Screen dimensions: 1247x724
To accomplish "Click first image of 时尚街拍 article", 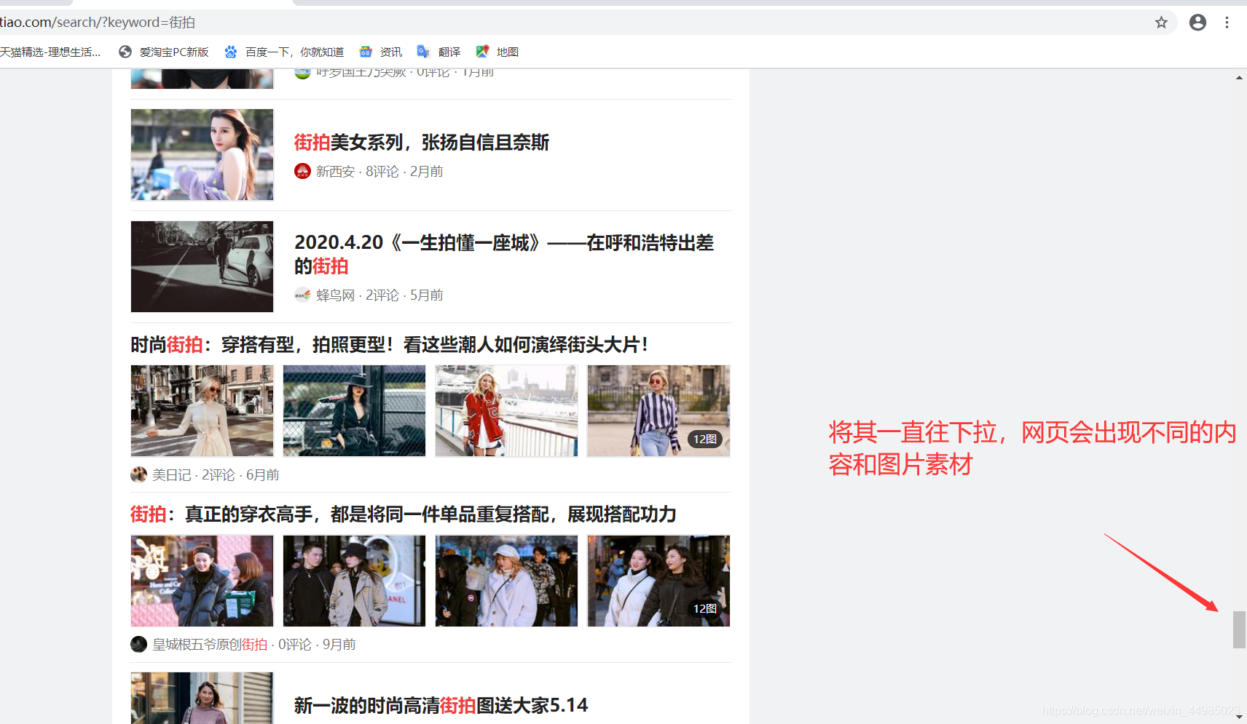I will (x=202, y=410).
